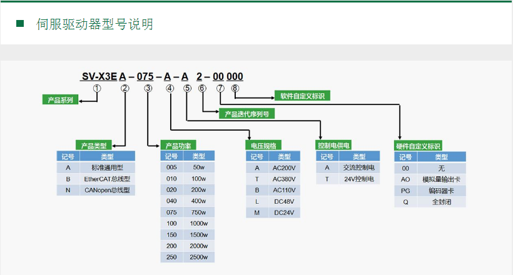Screen dimensions: 513x275
Task: Select the SV-X3E model prefix text
Action: coord(99,76)
